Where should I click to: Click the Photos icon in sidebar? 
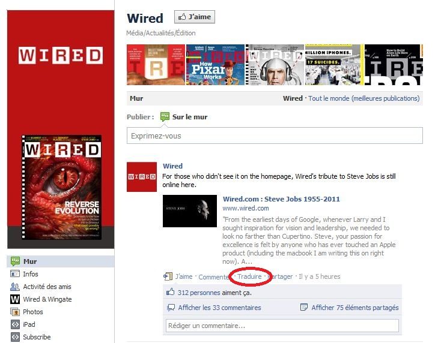pos(15,312)
